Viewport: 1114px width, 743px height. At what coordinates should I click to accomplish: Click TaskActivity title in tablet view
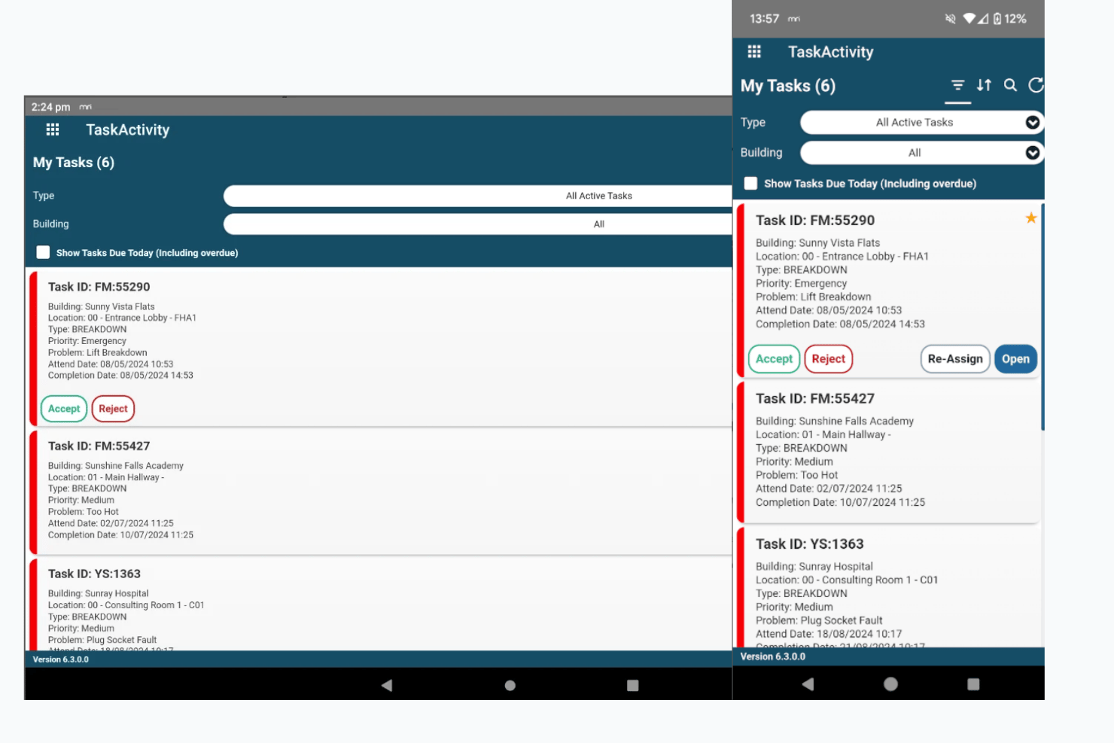[x=128, y=129]
